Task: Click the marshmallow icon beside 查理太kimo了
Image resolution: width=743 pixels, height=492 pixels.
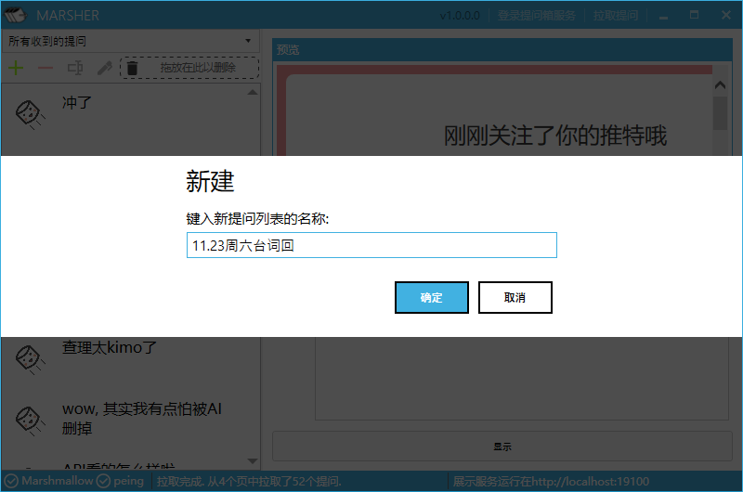Action: coord(30,360)
